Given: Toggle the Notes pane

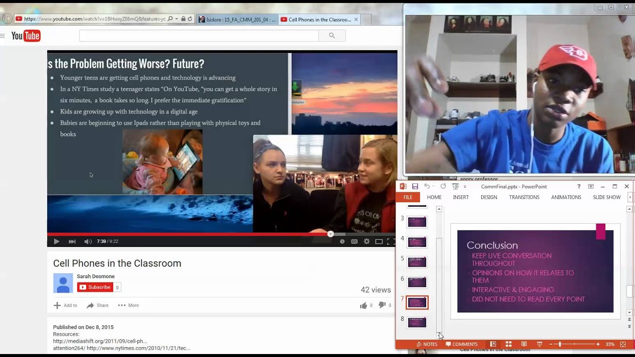Looking at the screenshot, I should tap(427, 344).
